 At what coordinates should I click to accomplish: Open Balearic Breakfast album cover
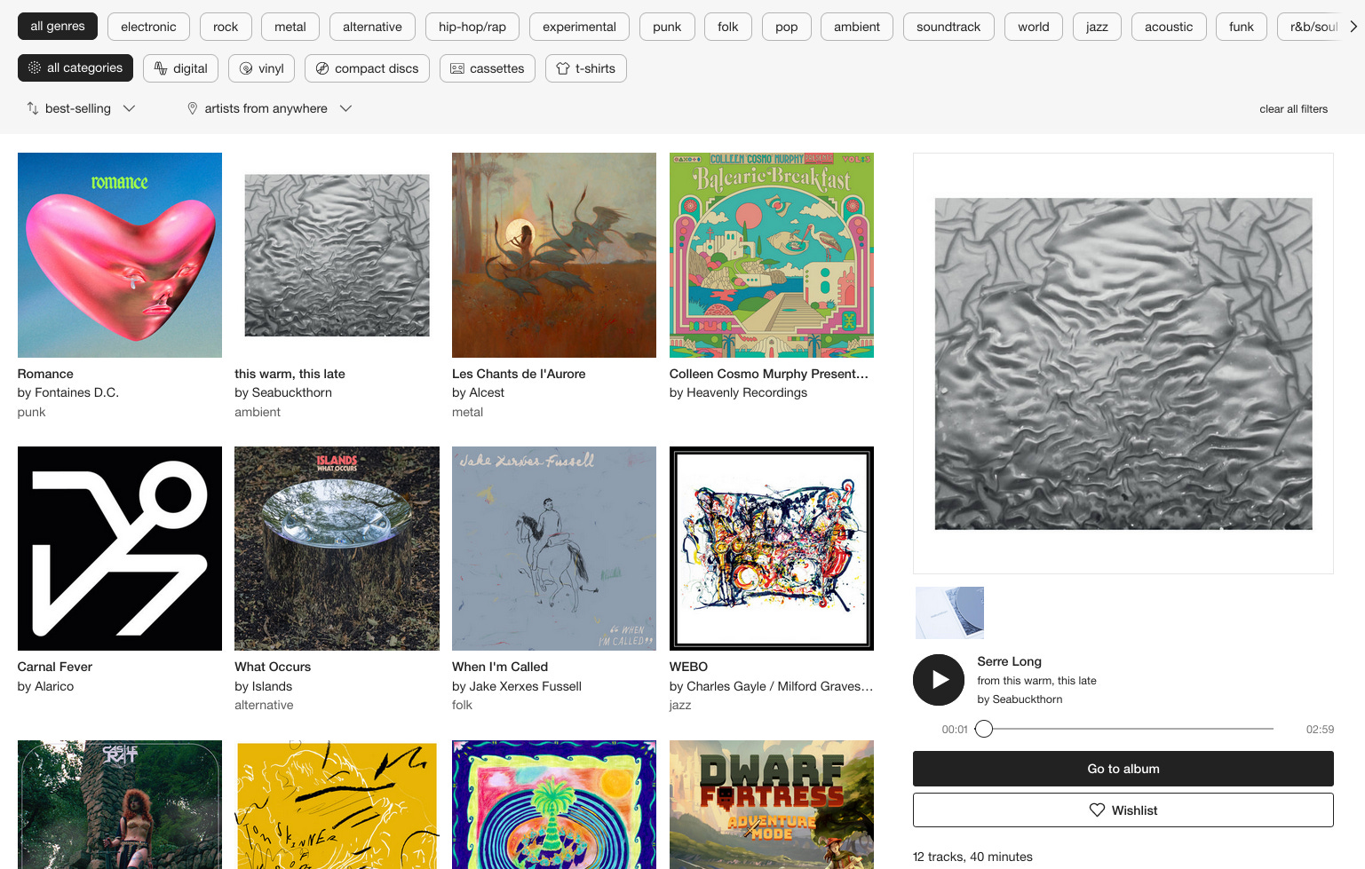[772, 255]
